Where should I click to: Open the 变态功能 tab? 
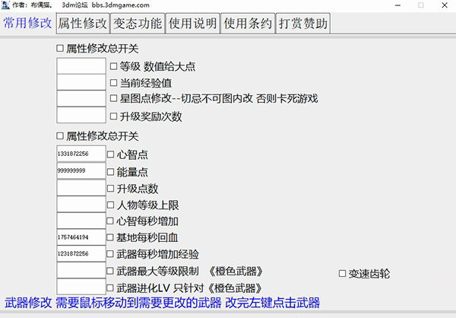(138, 24)
